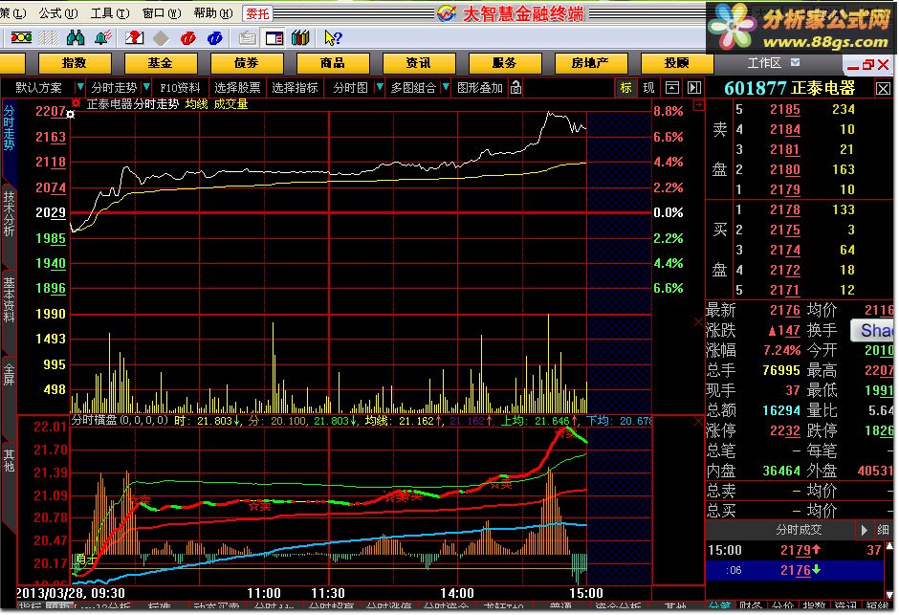
Task: Open the 帮助 menu
Action: coord(212,13)
